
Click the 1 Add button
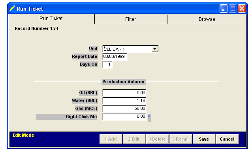(111, 139)
